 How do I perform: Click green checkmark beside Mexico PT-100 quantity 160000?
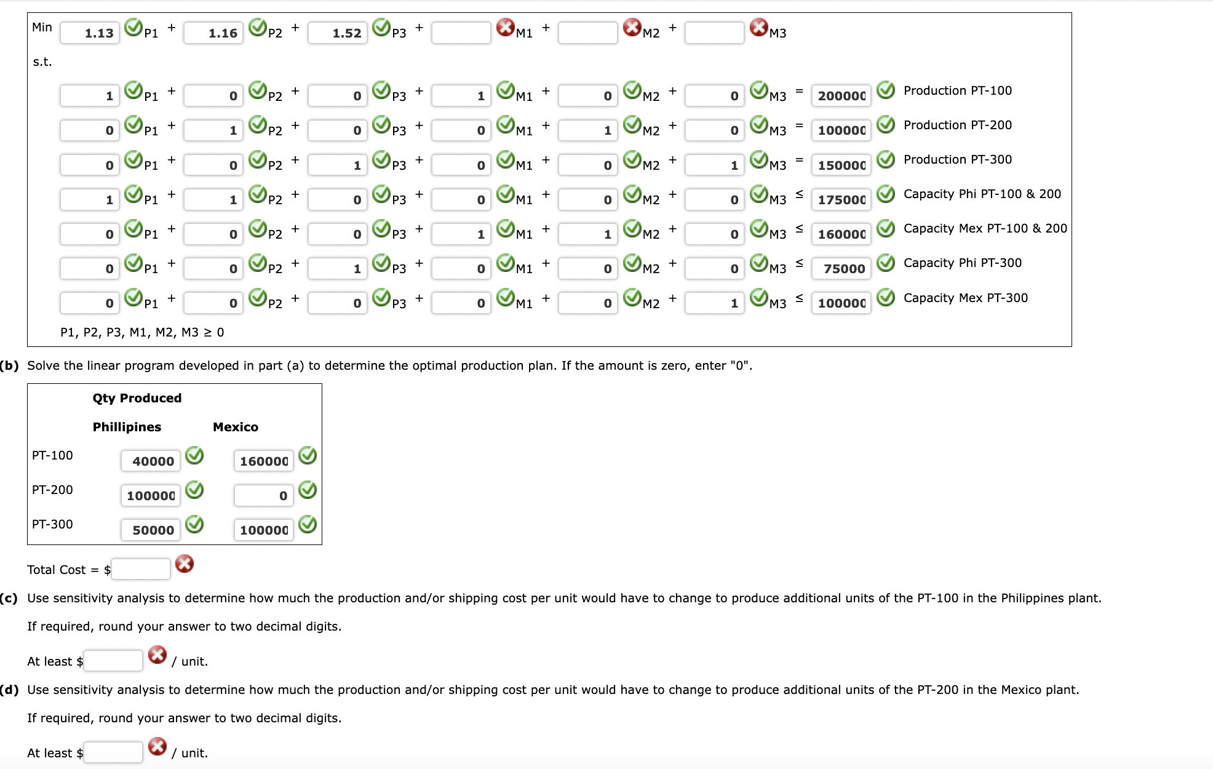308,456
